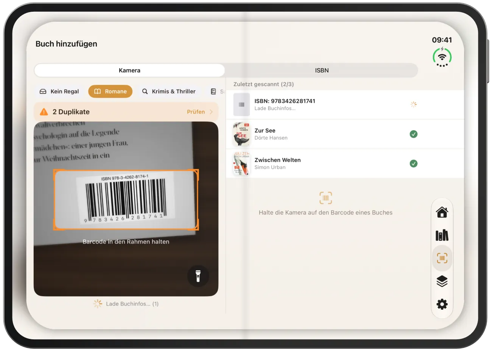Open the stacked layers collections icon

(442, 281)
